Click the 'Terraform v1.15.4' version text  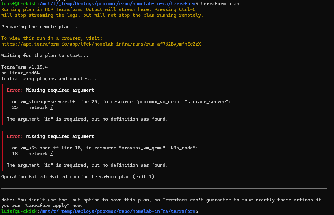point(25,67)
